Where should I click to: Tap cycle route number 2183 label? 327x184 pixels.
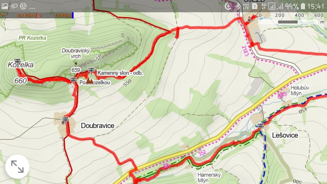pyautogui.click(x=245, y=51)
